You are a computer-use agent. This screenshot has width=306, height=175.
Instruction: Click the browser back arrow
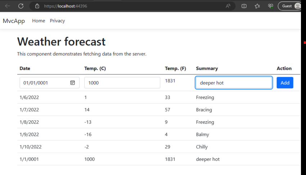(x=8, y=6)
